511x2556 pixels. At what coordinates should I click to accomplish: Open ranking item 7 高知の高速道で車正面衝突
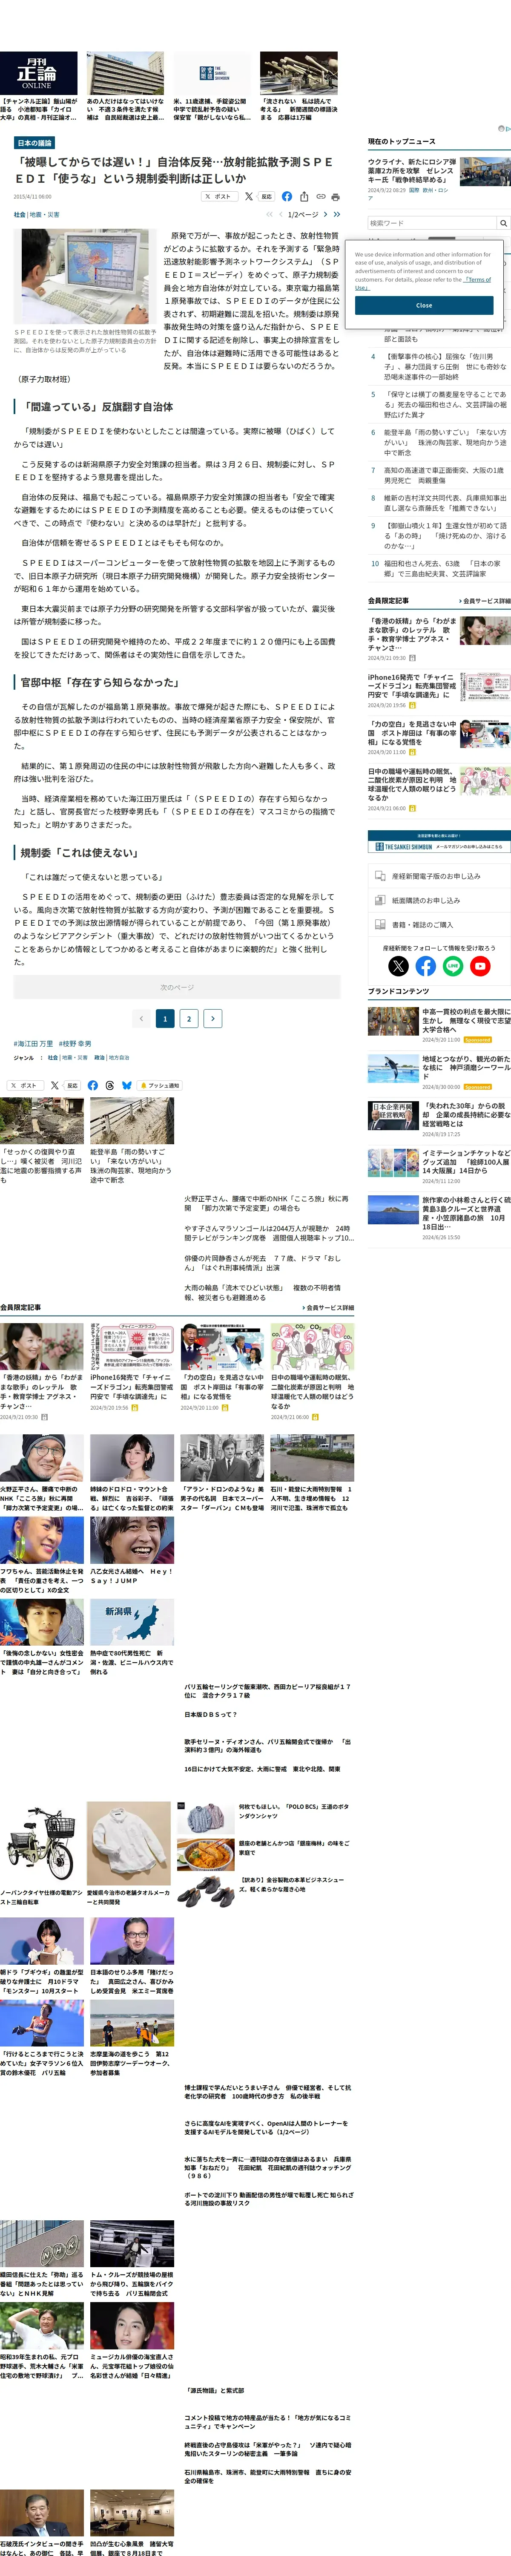coord(445,475)
